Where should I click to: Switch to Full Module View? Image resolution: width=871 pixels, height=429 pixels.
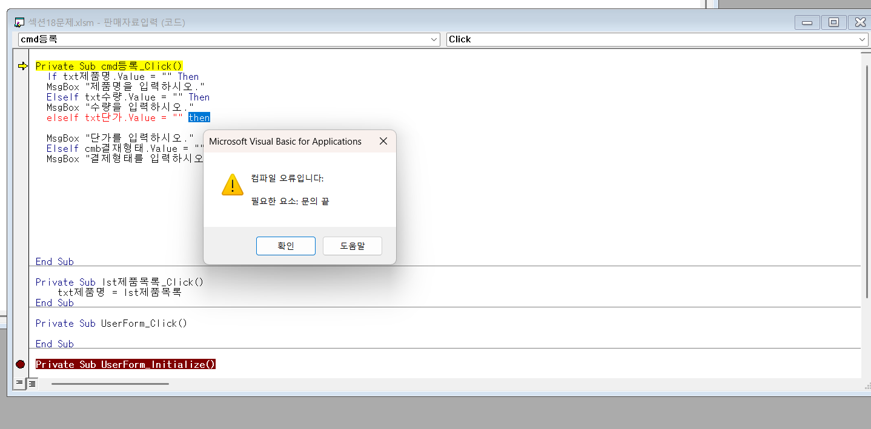click(x=31, y=383)
